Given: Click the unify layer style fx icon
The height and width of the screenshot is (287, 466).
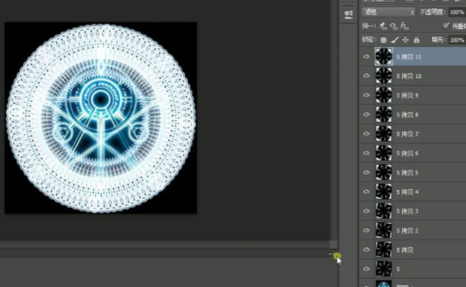Looking at the screenshot, I should (404, 26).
